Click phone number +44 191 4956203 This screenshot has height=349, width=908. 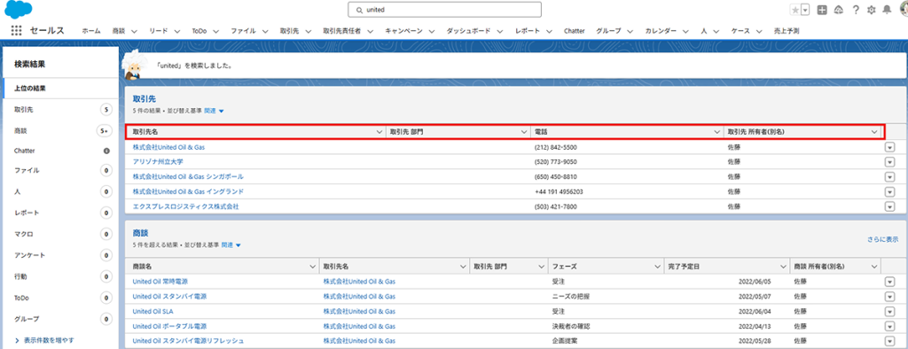(x=559, y=191)
